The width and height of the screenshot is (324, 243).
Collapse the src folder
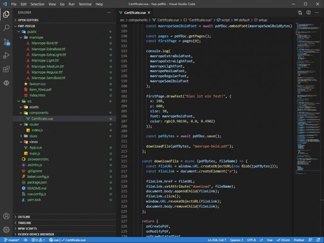(64, 101)
